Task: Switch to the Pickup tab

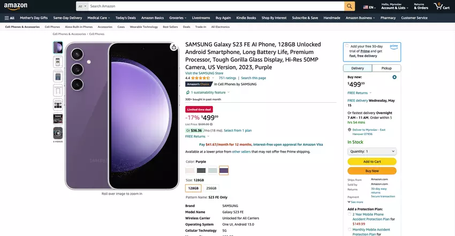Action: (x=386, y=68)
